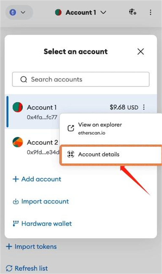162x274 pixels.
Task: Click the Ethereum network icon
Action: point(13,12)
